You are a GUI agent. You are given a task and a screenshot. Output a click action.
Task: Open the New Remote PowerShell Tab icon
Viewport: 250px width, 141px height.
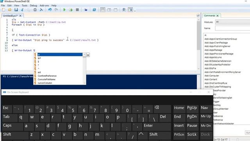click(x=86, y=10)
